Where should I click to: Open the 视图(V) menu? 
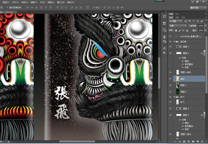[51, 2]
